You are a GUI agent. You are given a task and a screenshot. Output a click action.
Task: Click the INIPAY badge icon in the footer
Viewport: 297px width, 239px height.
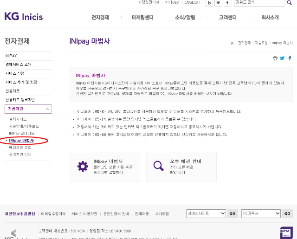point(286,233)
